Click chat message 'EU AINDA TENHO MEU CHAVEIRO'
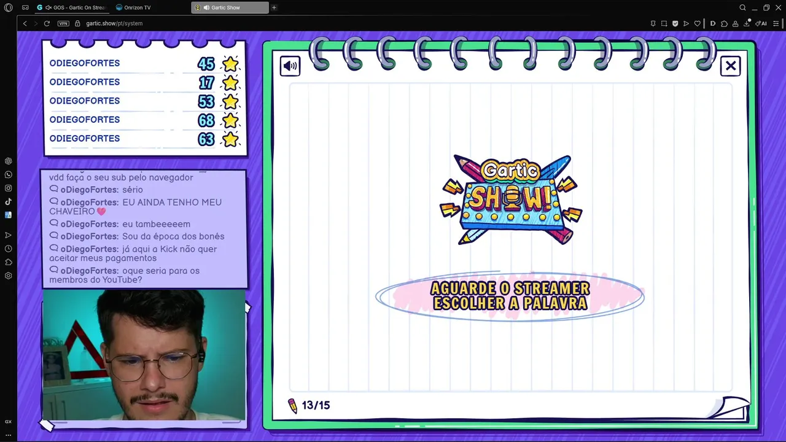 136,206
